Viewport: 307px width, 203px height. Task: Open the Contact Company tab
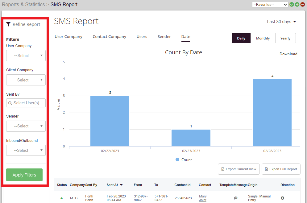(x=109, y=37)
